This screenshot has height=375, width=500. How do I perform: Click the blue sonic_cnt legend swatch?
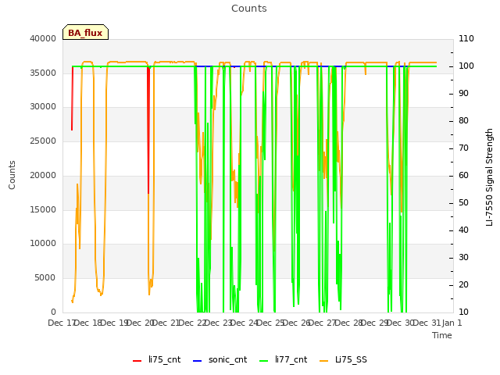(198, 361)
